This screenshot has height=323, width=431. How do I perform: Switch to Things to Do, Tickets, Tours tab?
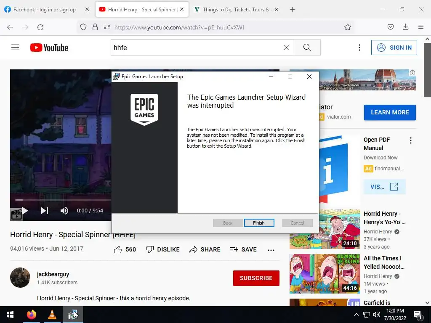pos(236,10)
